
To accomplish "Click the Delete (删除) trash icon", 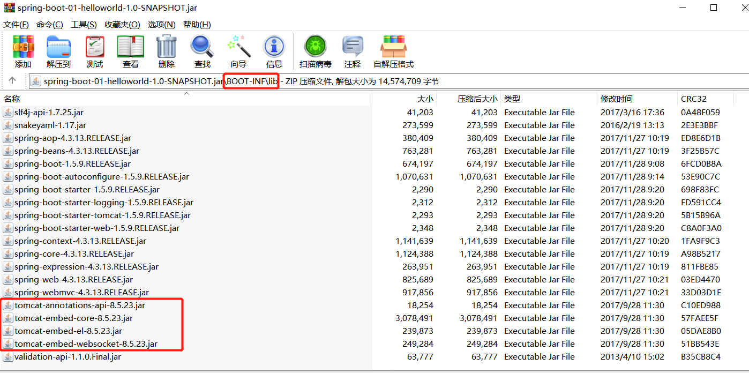I will pyautogui.click(x=167, y=47).
